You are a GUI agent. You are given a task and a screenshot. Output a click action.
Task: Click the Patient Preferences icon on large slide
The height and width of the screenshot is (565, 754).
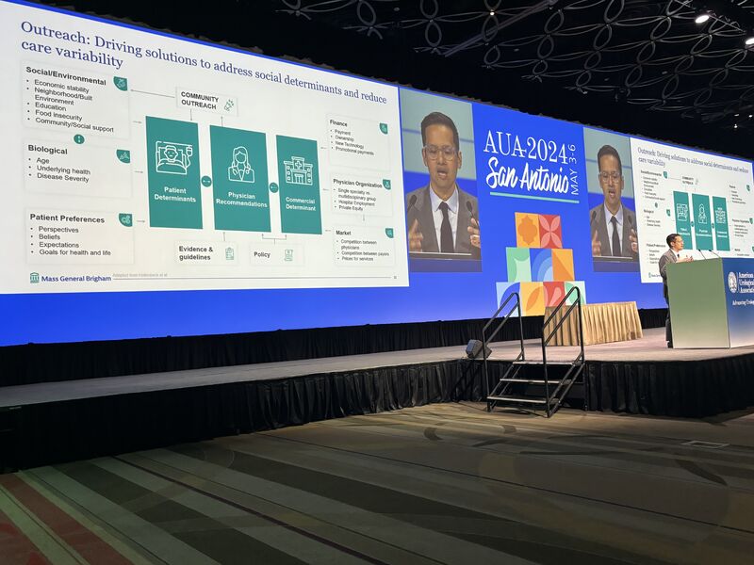(x=125, y=219)
